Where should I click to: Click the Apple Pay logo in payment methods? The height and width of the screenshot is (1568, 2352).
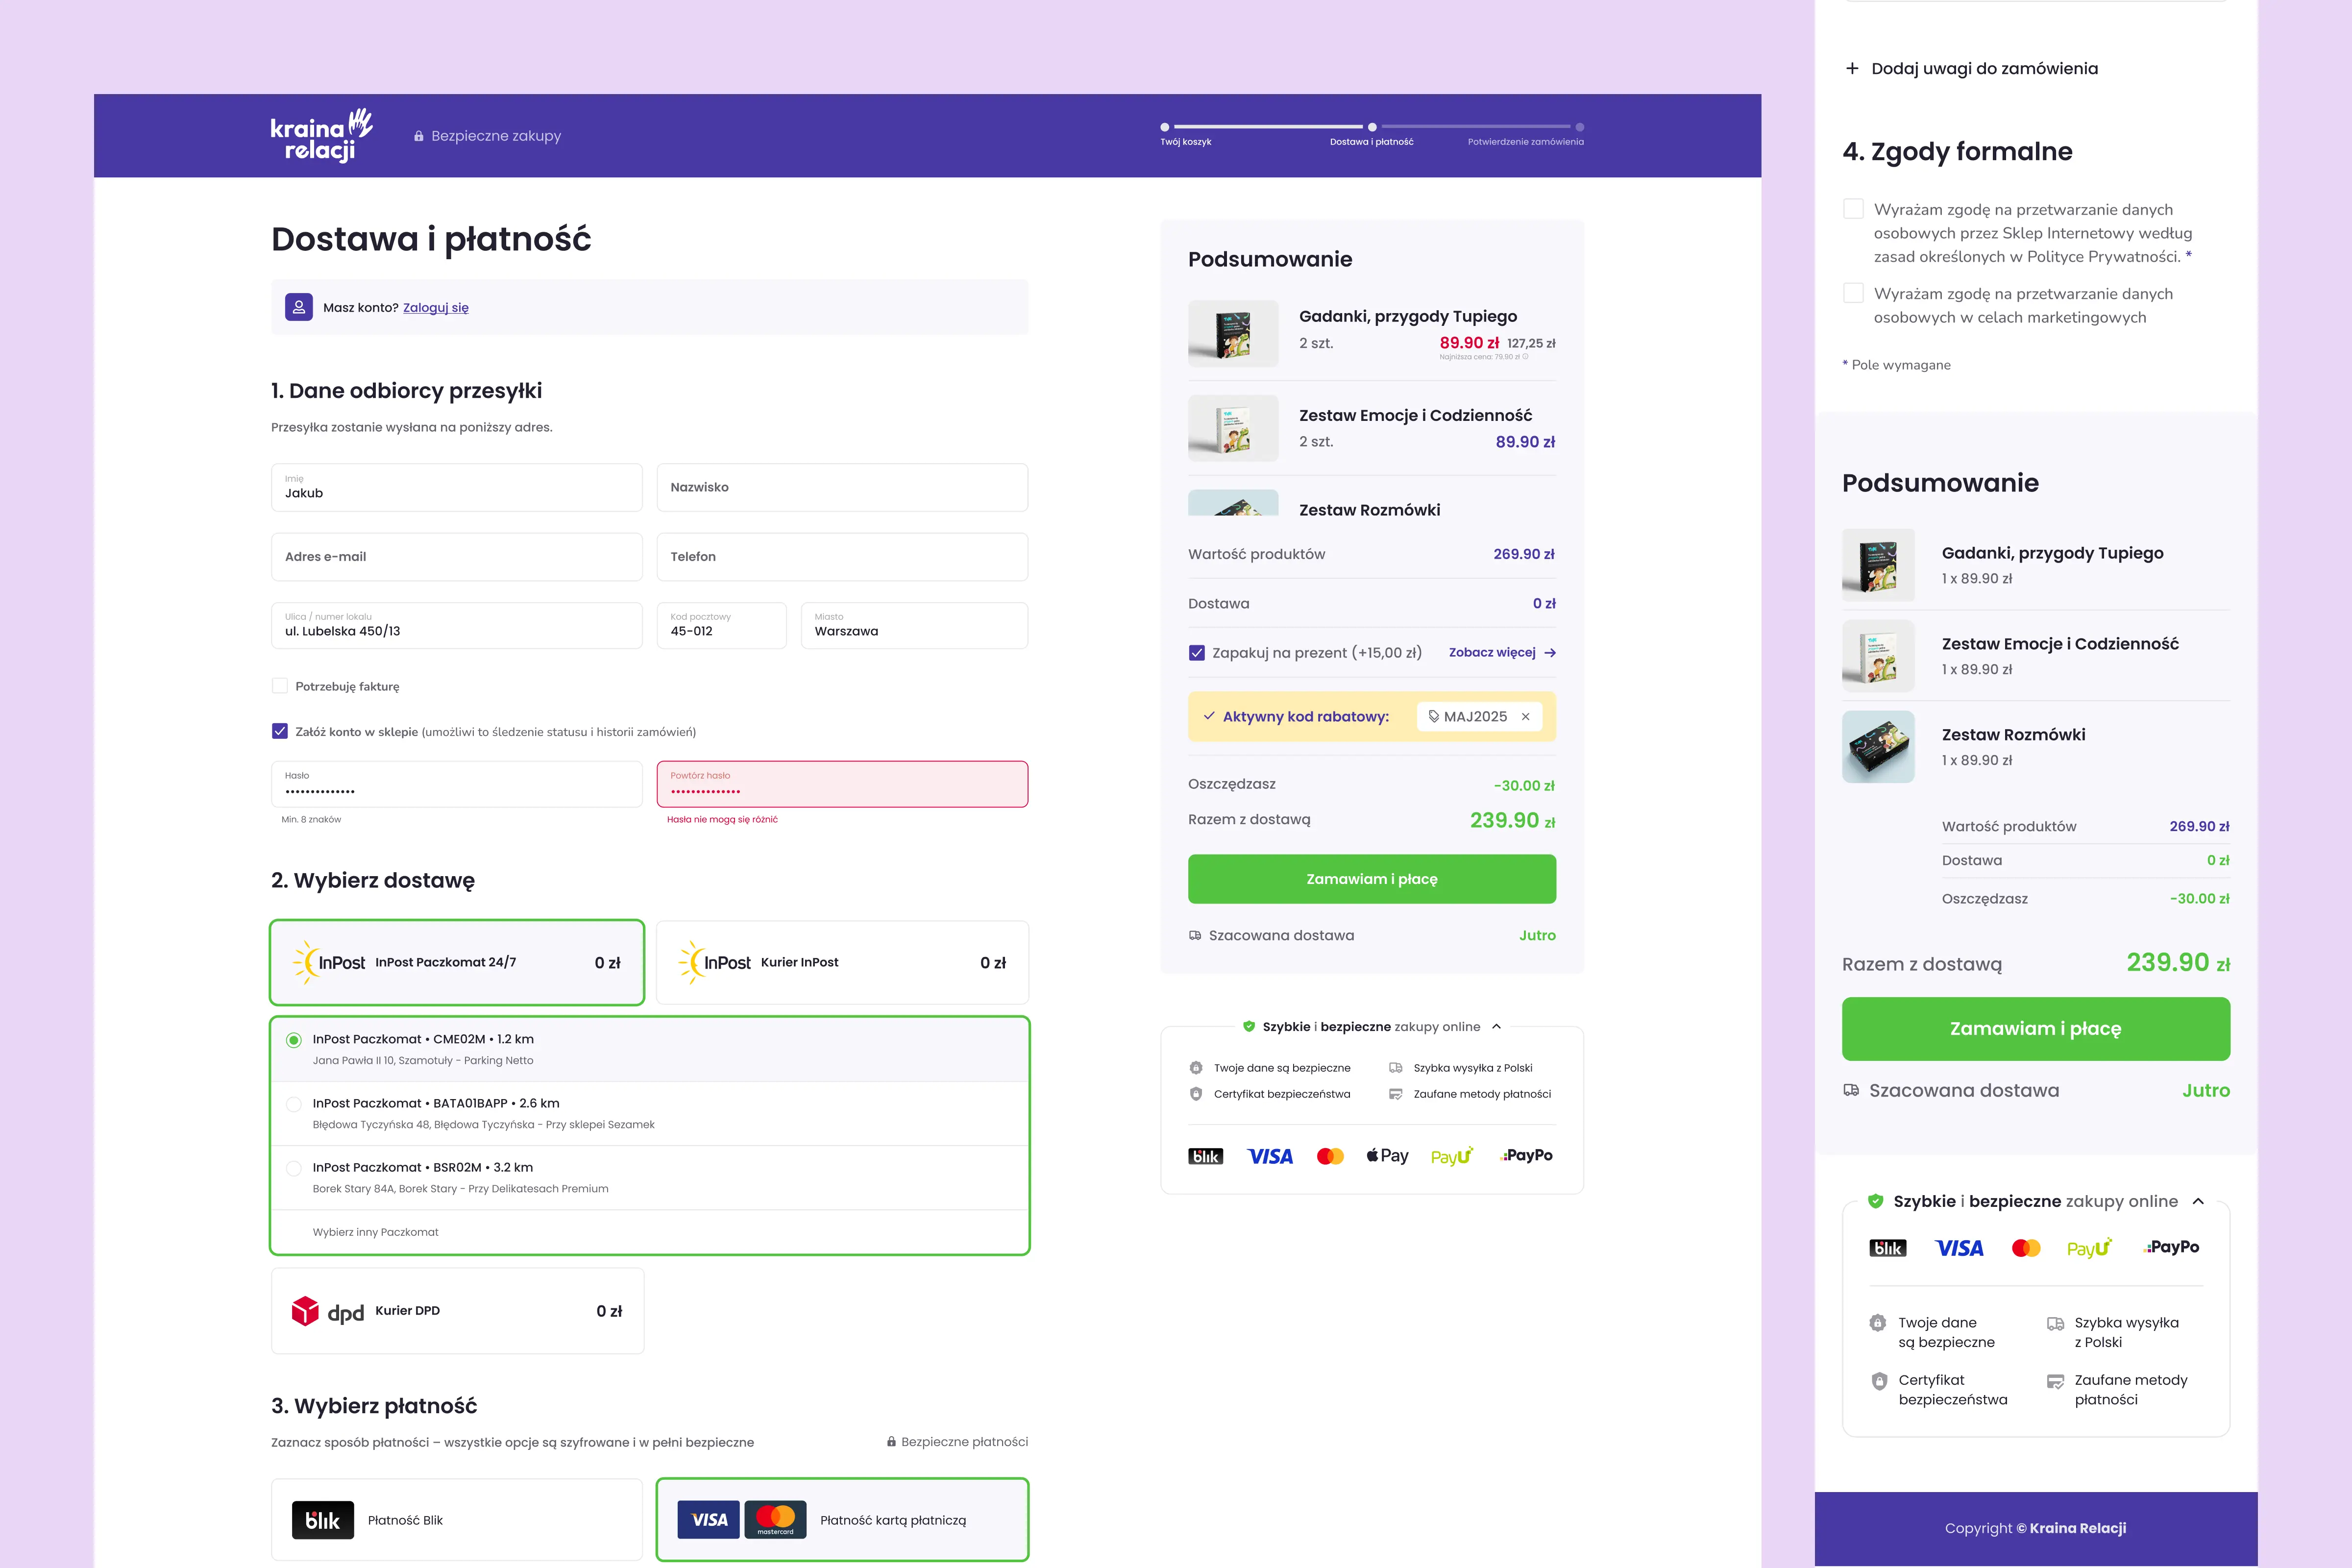[1387, 1156]
